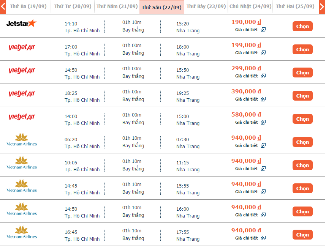Click the 940,000 đ price of 10:05 flight

246,161
